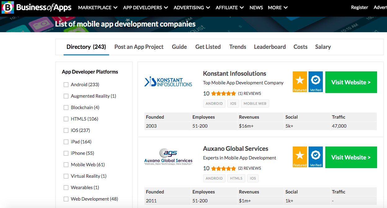Screen dimensions: 387x208
Task: Expand the More dropdown menu
Action: (278, 7)
